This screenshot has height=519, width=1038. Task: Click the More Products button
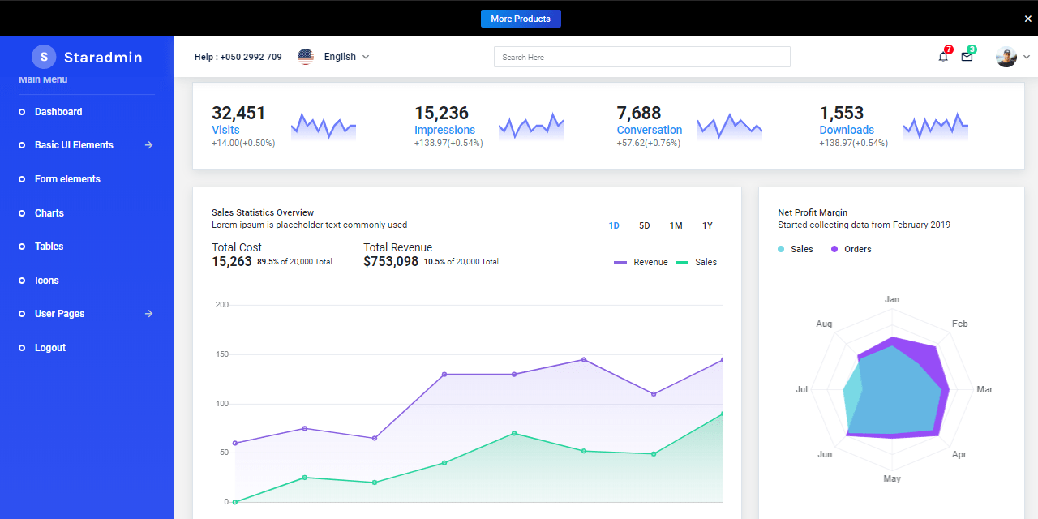(521, 18)
